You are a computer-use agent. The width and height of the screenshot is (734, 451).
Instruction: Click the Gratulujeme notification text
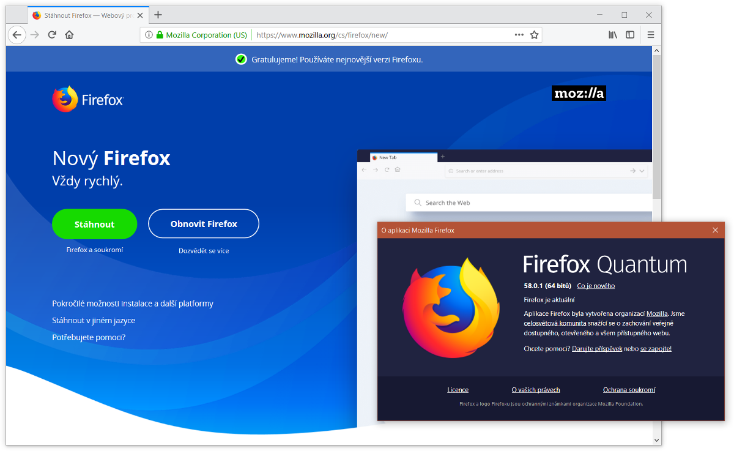click(337, 59)
